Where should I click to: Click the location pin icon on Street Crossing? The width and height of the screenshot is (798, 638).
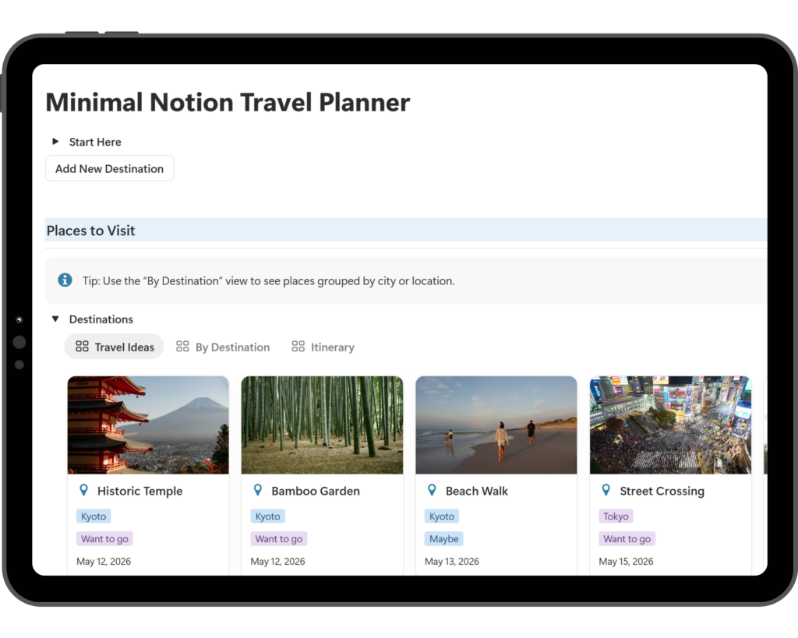click(x=606, y=490)
